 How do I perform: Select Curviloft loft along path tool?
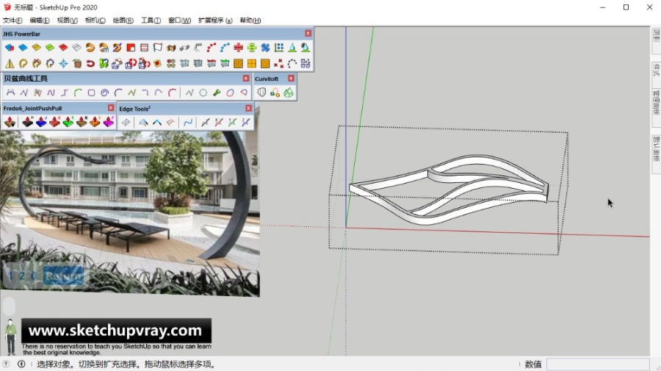click(x=275, y=93)
